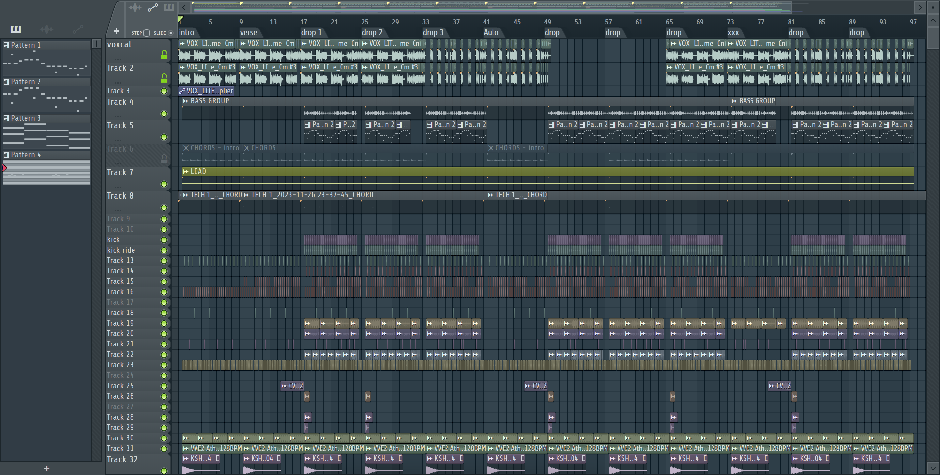Mute Track 4 with its green light
The image size is (940, 475).
164,114
